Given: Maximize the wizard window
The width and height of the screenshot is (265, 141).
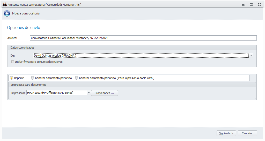Looking at the screenshot, I should 252,5.
